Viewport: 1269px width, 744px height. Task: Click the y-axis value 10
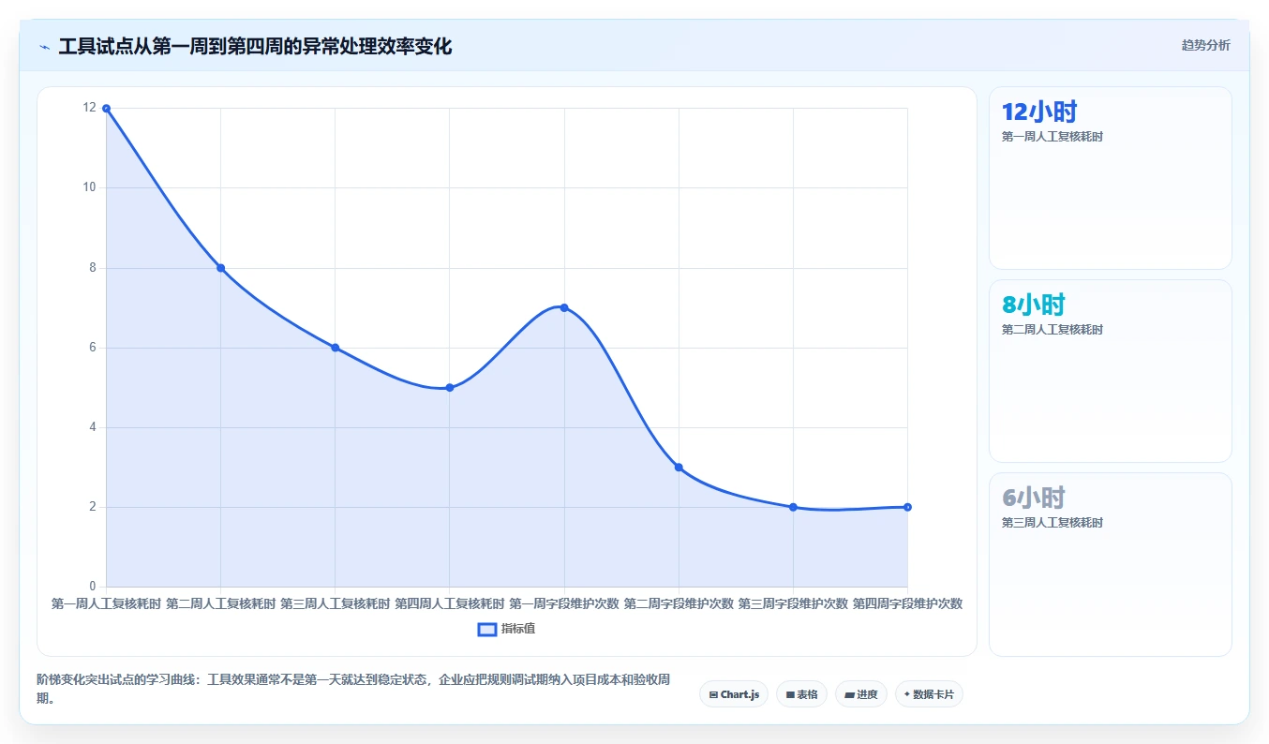point(89,187)
